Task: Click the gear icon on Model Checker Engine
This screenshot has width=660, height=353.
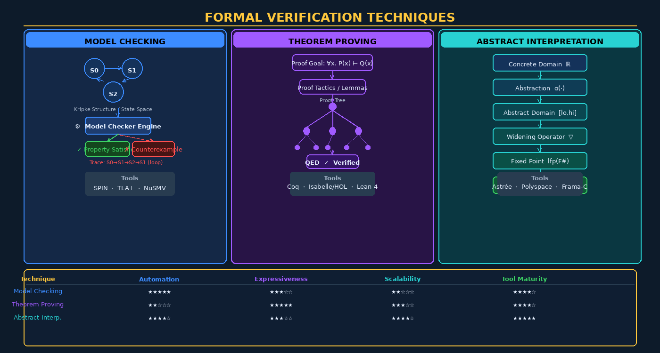Action: (x=77, y=126)
